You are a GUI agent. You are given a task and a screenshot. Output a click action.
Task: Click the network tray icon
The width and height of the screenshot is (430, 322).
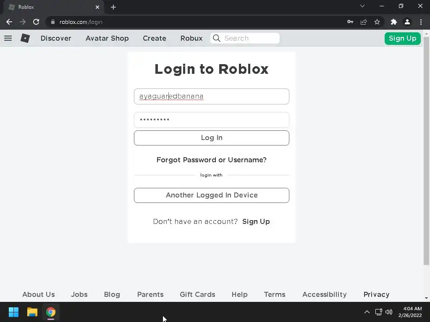click(379, 312)
